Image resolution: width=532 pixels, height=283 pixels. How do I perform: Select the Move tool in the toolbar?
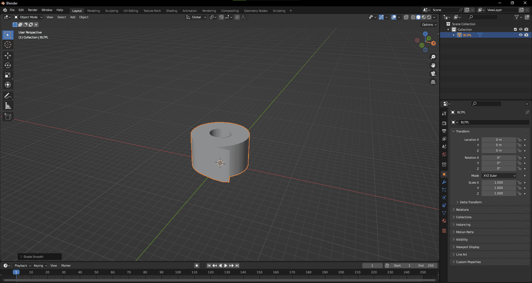(8, 55)
